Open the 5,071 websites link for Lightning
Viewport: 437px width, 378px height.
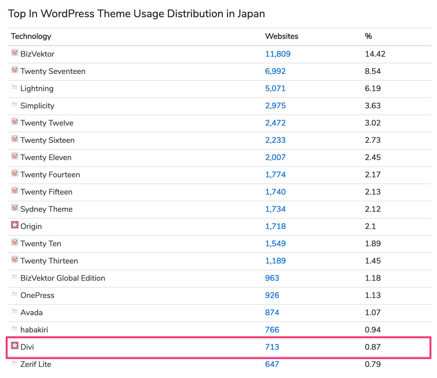coord(275,88)
